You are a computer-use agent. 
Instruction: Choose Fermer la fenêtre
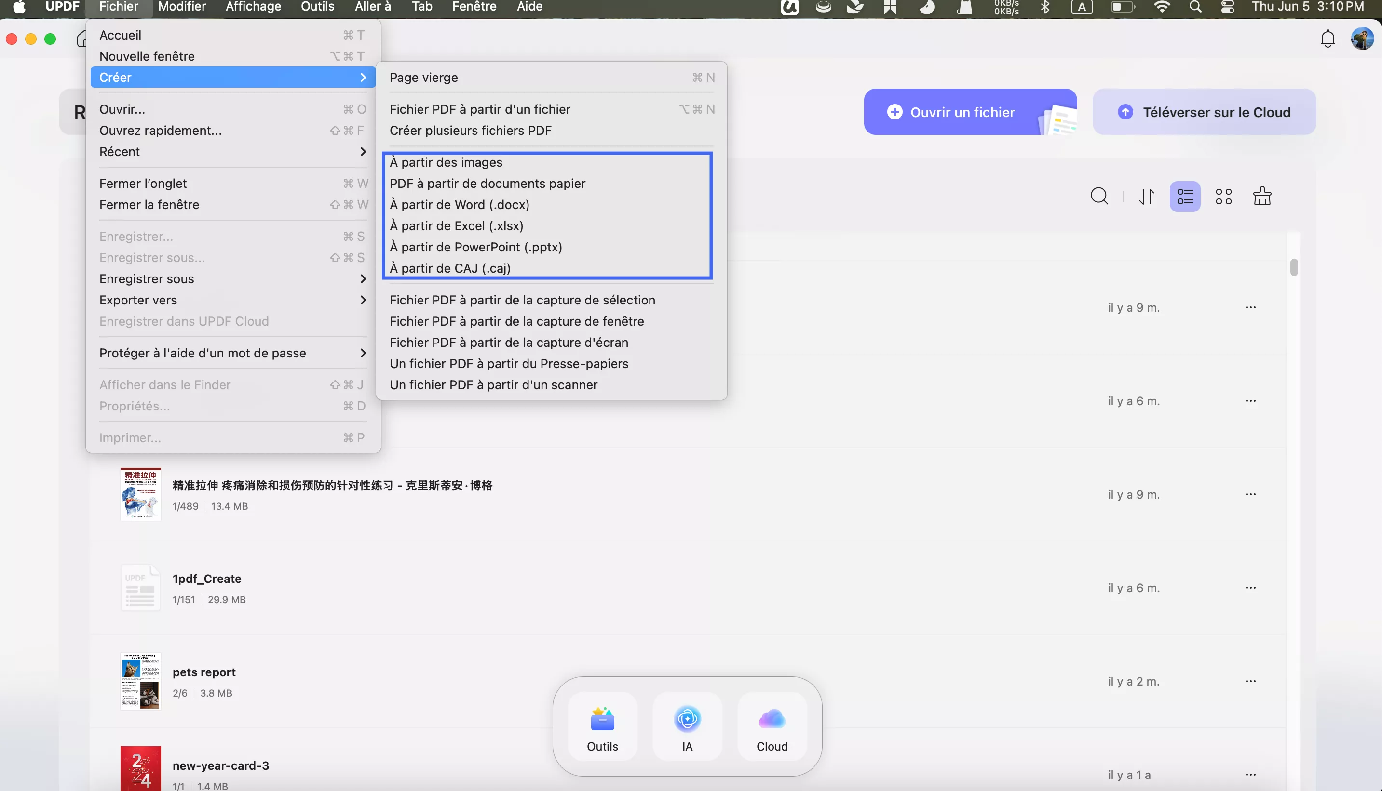pyautogui.click(x=233, y=205)
